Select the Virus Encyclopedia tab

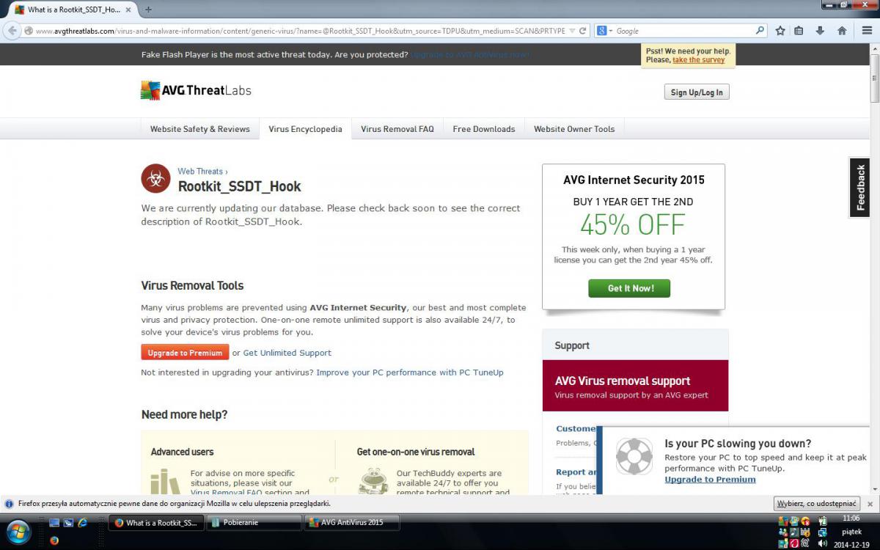coord(305,129)
